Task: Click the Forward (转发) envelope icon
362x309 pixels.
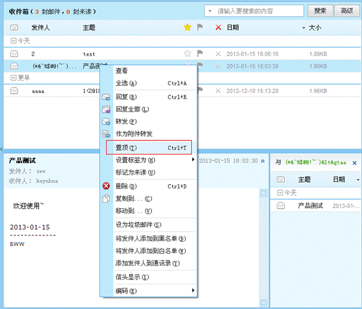Action: click(107, 122)
